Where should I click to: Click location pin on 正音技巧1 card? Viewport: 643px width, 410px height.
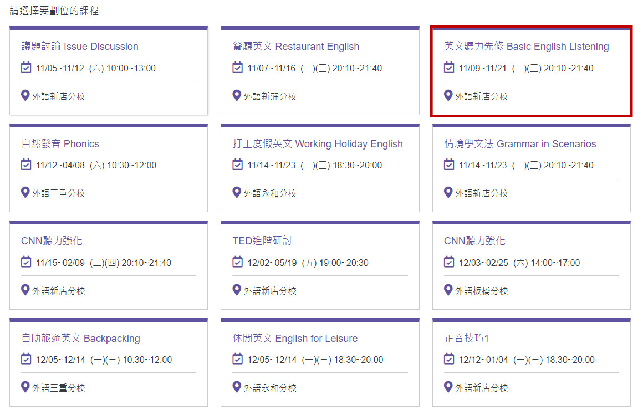click(448, 387)
